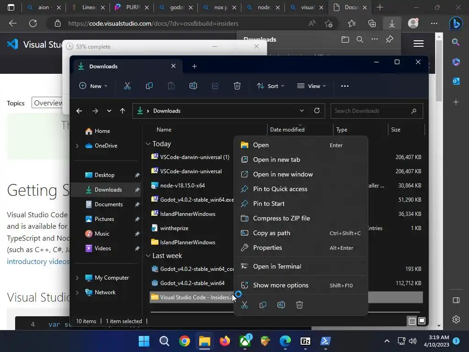Show hidden system tray icons

pyautogui.click(x=387, y=341)
